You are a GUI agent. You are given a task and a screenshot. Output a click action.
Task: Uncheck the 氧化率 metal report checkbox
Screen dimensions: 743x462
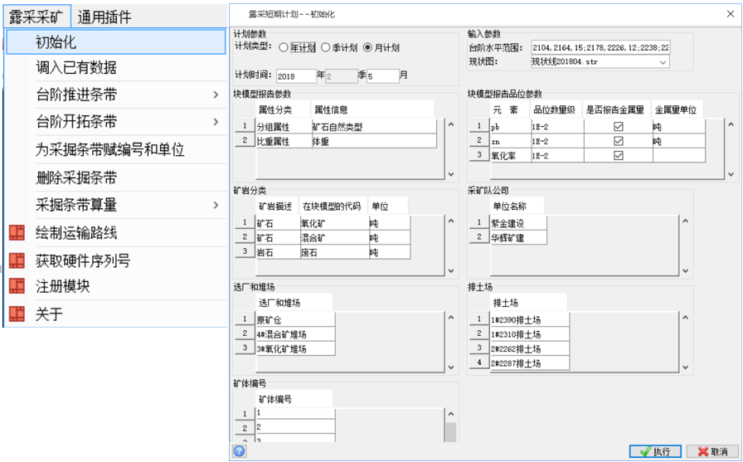tap(617, 155)
